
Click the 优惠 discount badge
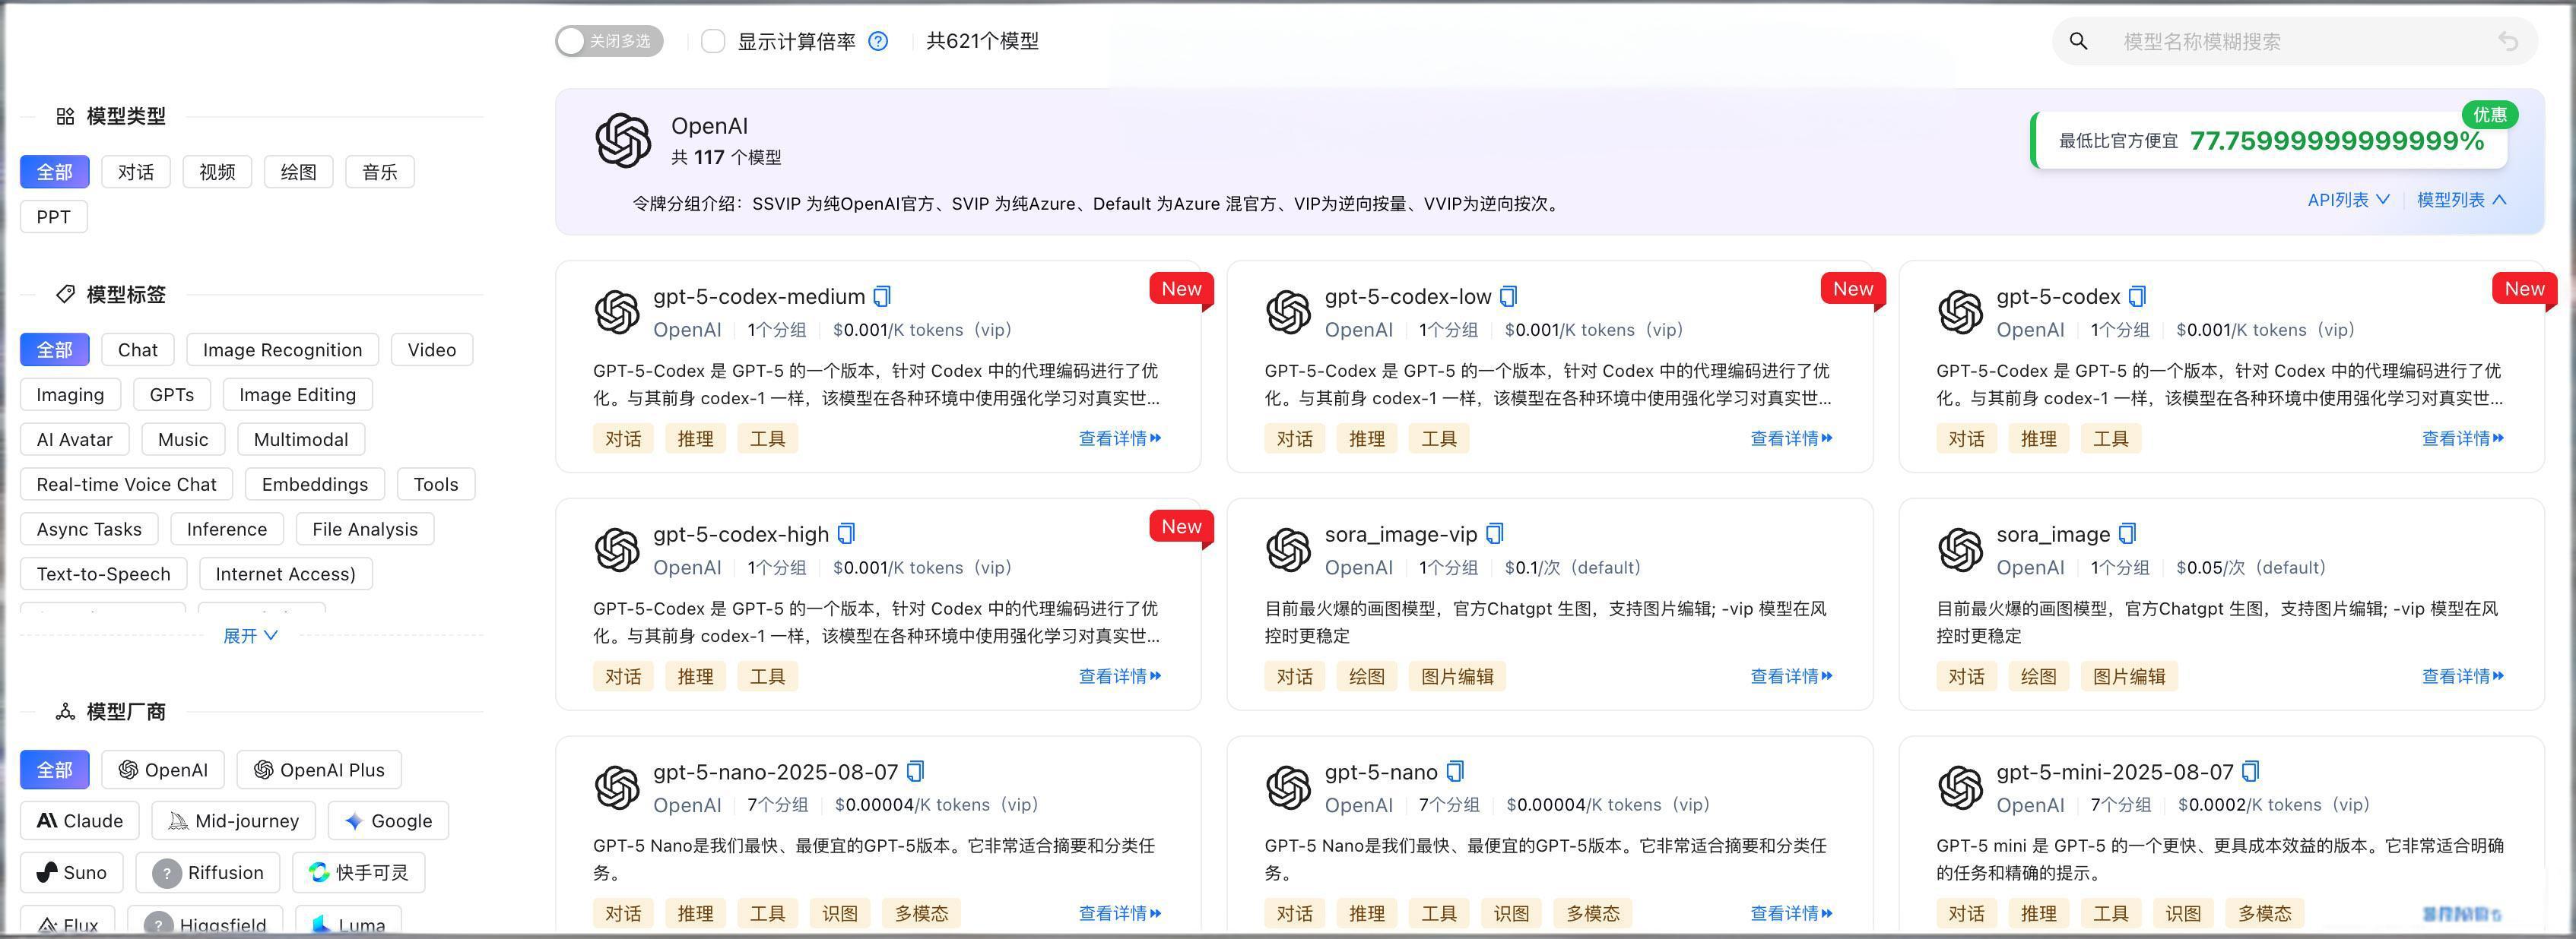pyautogui.click(x=2489, y=115)
